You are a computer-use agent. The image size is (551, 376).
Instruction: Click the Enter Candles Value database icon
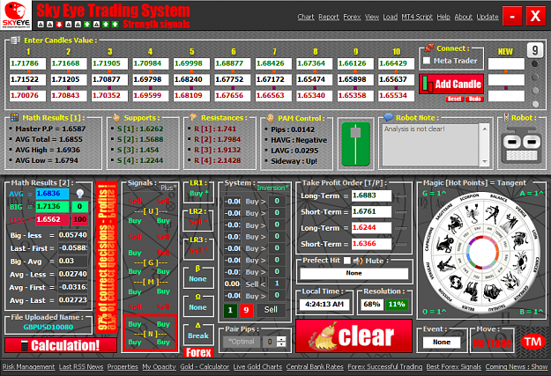(15, 40)
